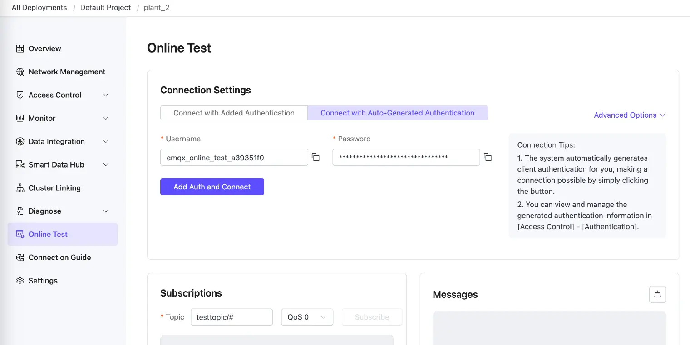This screenshot has width=690, height=345.
Task: Click the Overview sidebar icon
Action: [20, 48]
